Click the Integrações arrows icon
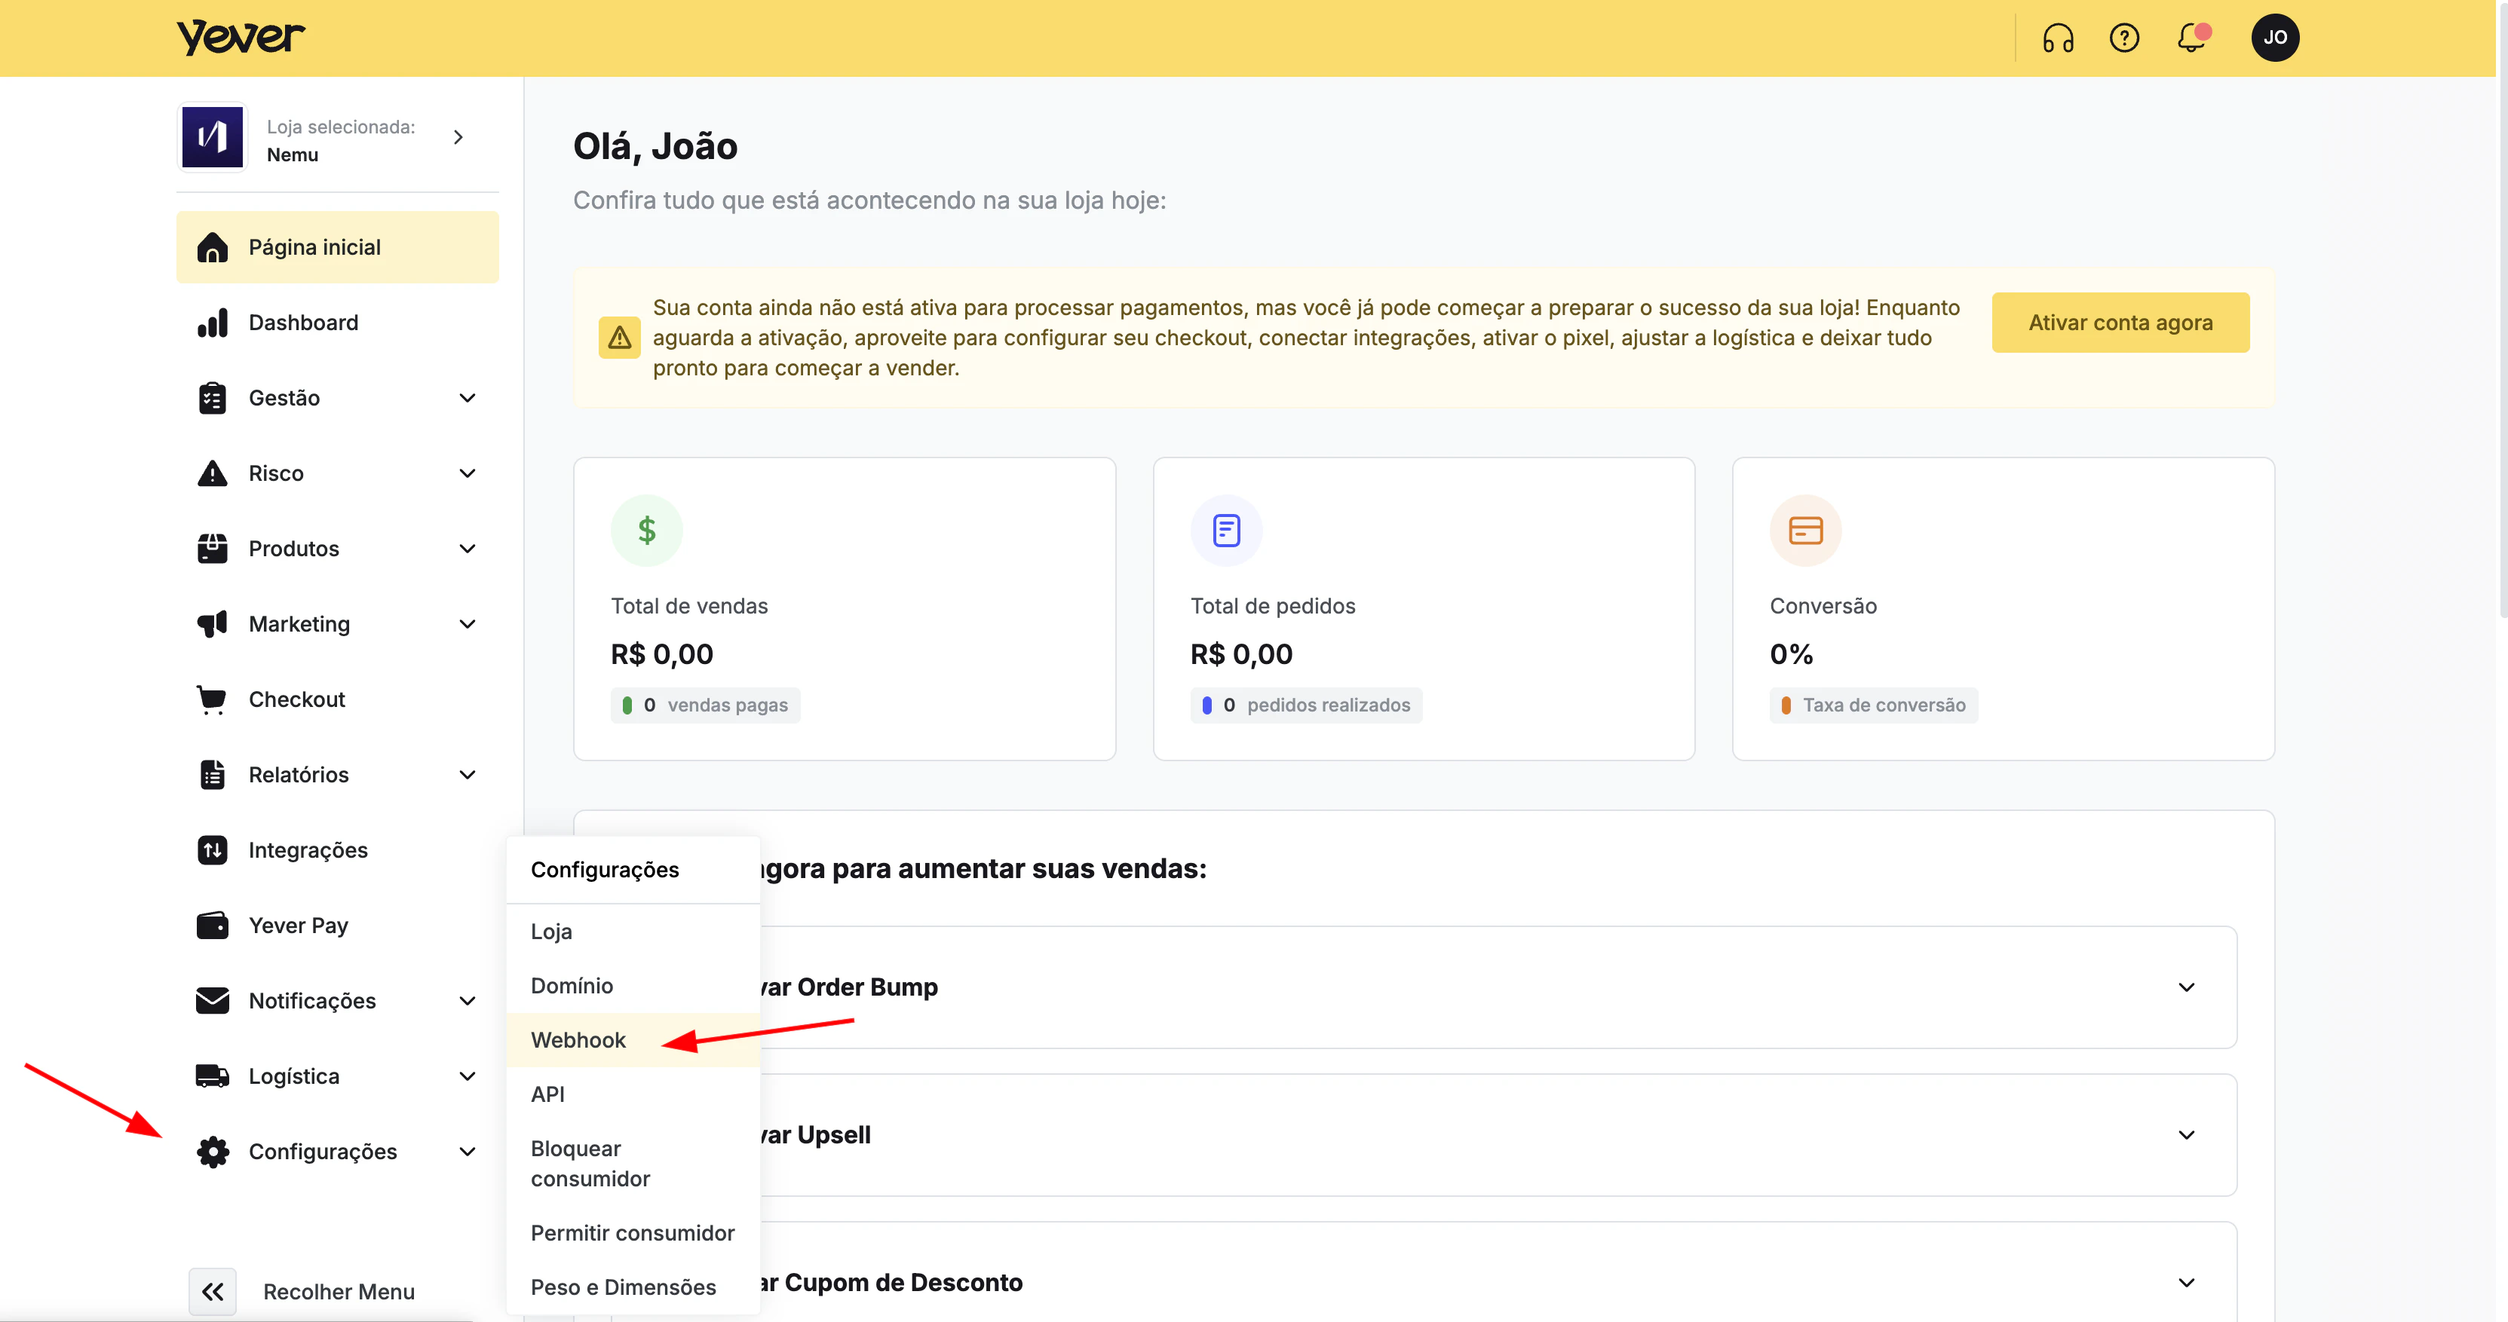The height and width of the screenshot is (1322, 2508). tap(212, 850)
